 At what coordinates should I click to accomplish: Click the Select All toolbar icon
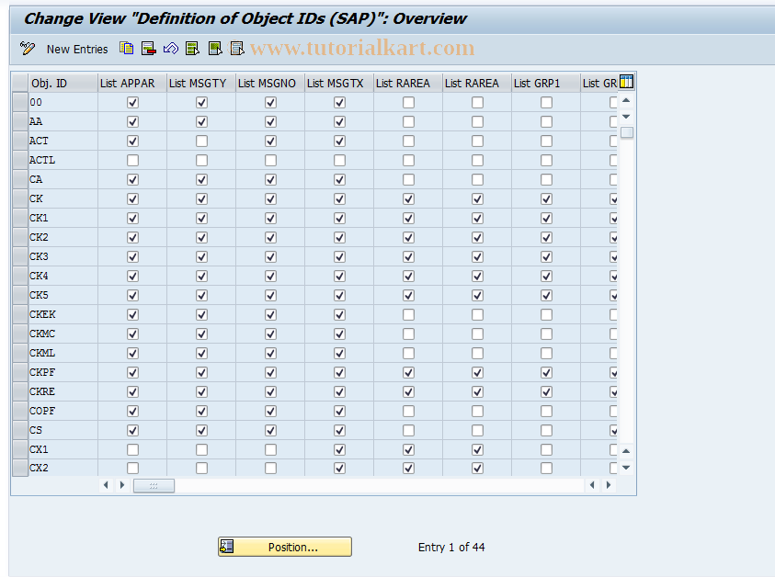pos(192,49)
